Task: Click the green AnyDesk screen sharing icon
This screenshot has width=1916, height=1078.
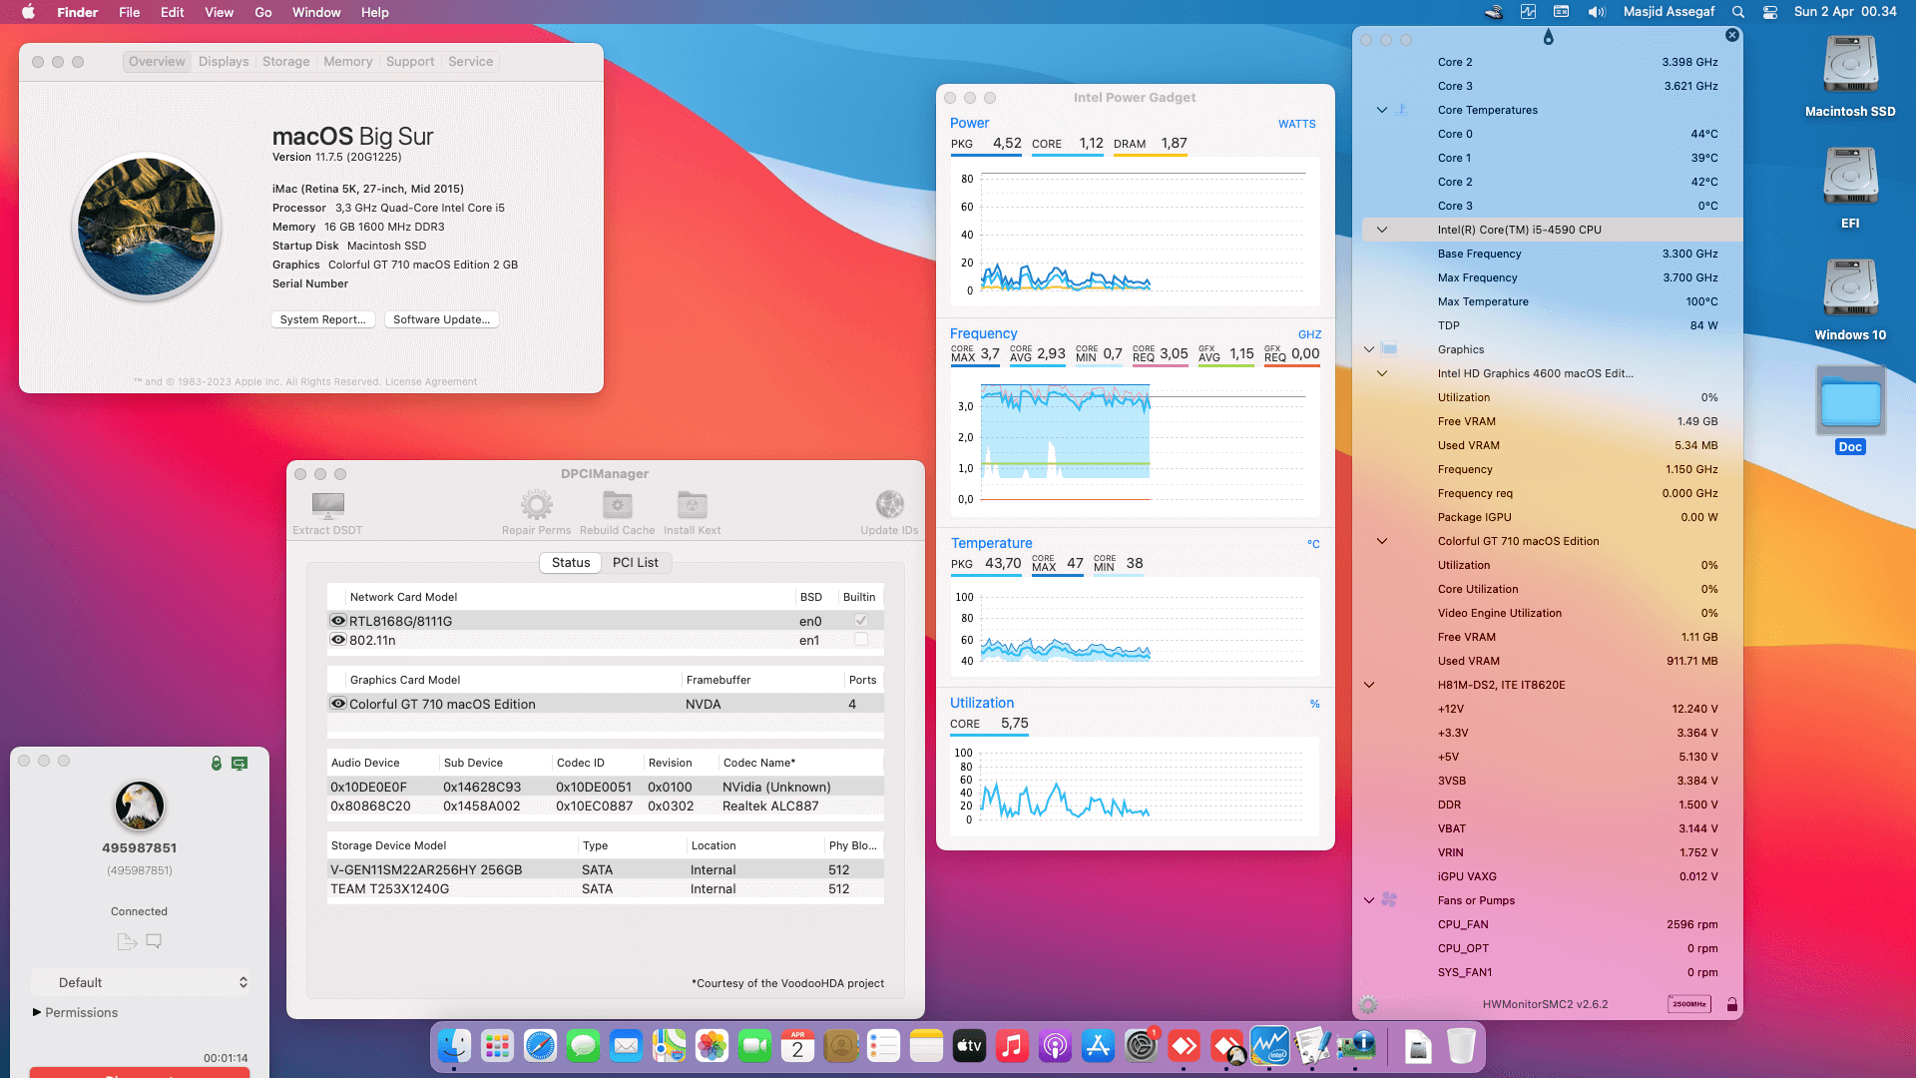Action: coord(239,763)
